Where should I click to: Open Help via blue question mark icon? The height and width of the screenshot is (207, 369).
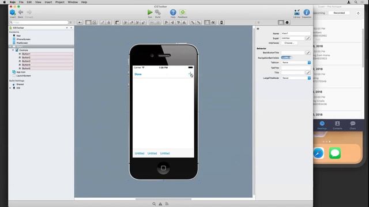click(x=173, y=12)
